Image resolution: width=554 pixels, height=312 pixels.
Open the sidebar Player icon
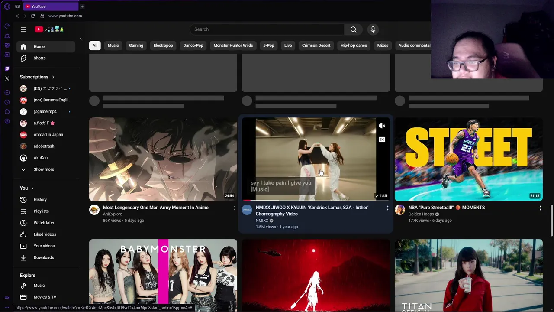click(7, 93)
